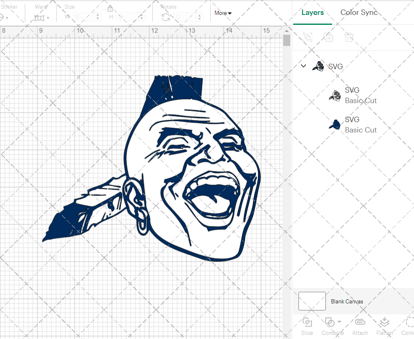Click the Blank Canvas color swatch
This screenshot has width=414, height=339.
(312, 301)
